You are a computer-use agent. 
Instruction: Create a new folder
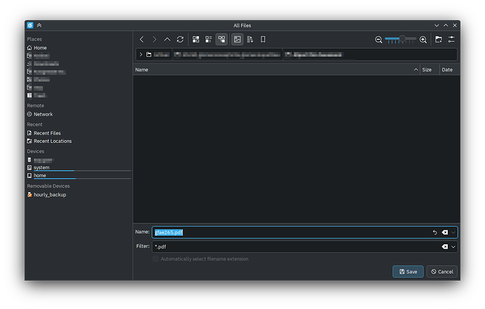(x=439, y=39)
